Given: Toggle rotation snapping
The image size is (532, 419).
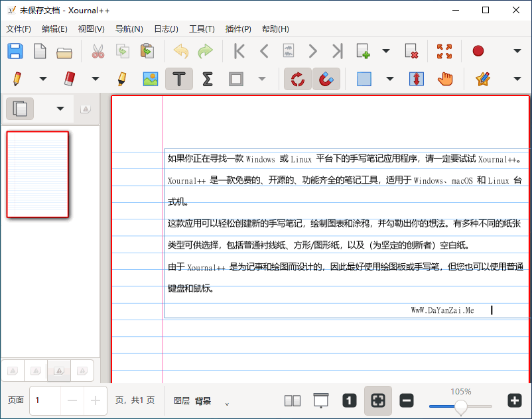Looking at the screenshot, I should [298, 79].
